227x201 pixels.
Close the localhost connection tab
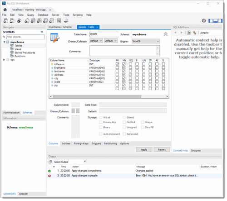pyautogui.click(x=50, y=10)
